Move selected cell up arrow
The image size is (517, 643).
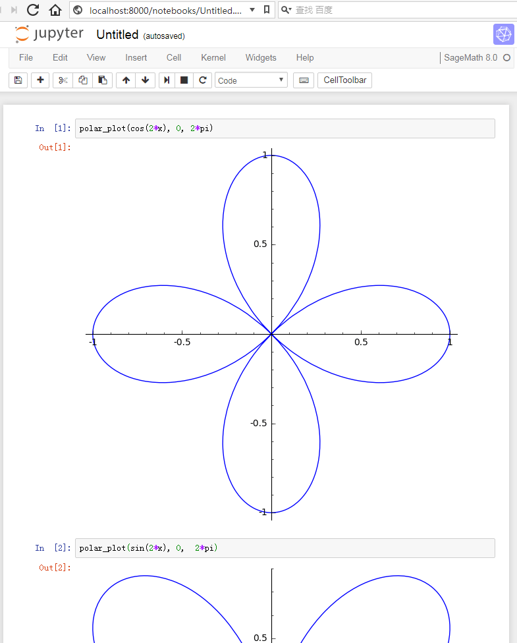point(126,80)
